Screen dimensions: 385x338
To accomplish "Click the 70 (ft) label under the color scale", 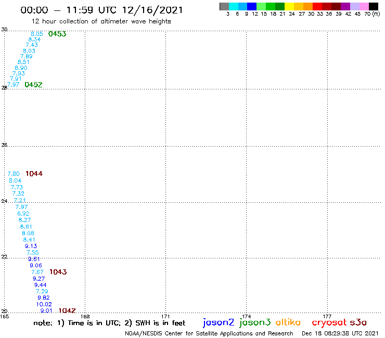I will pyautogui.click(x=372, y=14).
